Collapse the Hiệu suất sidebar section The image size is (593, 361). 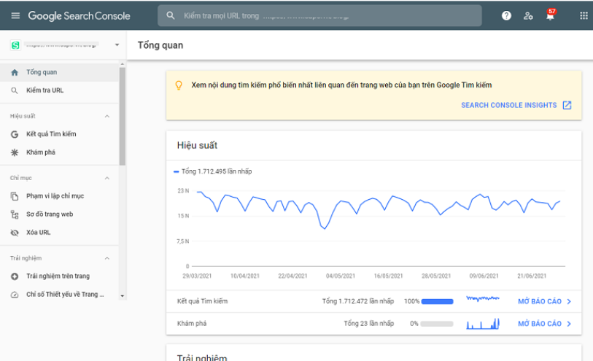(x=107, y=116)
